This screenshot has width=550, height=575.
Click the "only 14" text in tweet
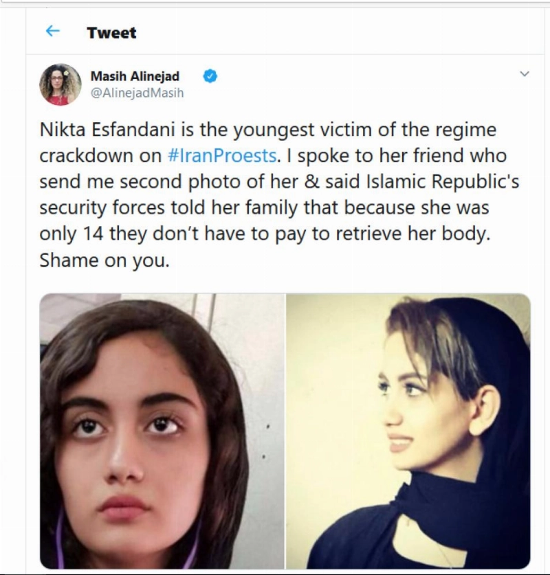[x=71, y=234]
